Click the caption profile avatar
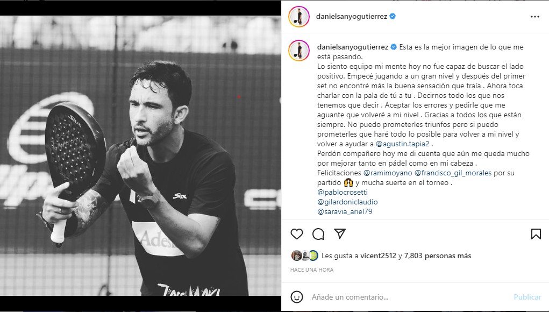The width and height of the screenshot is (549, 312). [x=298, y=51]
